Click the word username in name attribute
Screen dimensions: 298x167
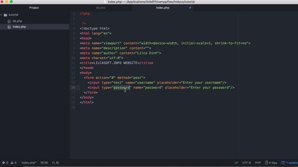[x=145, y=83]
